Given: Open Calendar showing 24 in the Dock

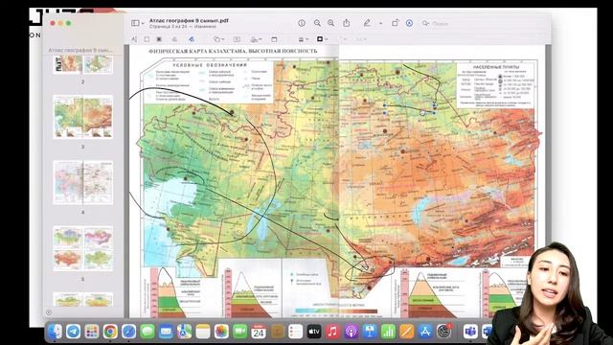Looking at the screenshot, I should click(259, 332).
